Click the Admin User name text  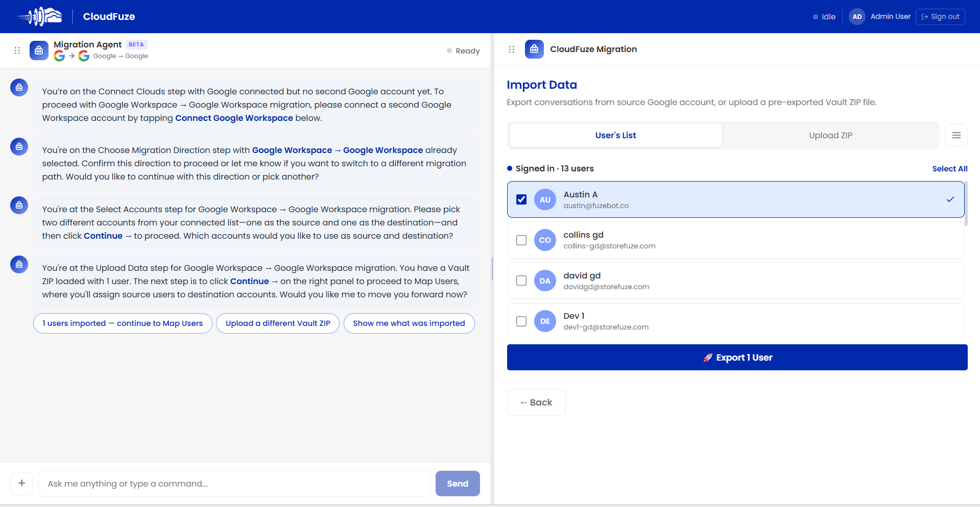(x=890, y=17)
